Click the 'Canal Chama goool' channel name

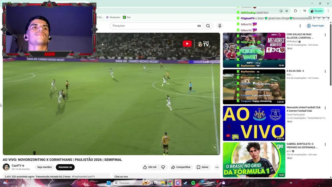tap(296, 115)
